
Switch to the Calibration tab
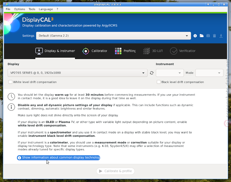pos(95,51)
